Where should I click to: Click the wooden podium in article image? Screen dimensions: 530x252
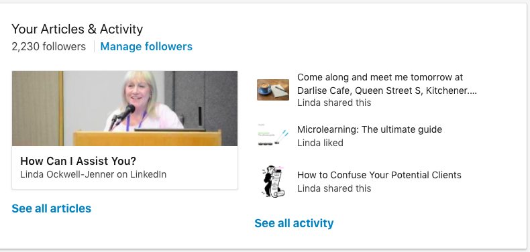coord(147,138)
